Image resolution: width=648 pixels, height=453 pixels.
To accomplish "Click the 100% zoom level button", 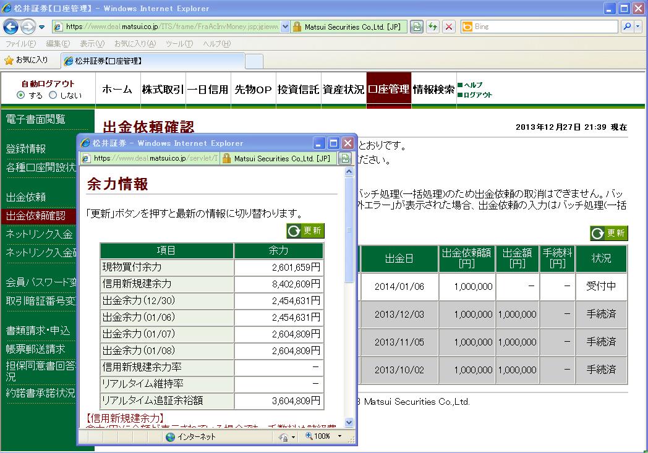I will 318,436.
